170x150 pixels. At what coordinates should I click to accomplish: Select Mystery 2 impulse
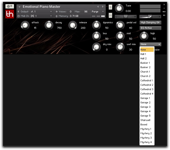147,133
